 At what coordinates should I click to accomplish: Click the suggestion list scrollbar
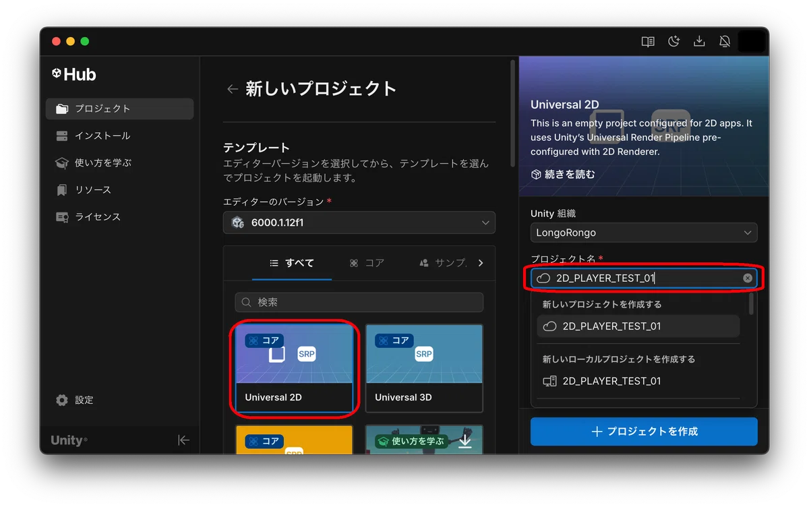click(752, 303)
